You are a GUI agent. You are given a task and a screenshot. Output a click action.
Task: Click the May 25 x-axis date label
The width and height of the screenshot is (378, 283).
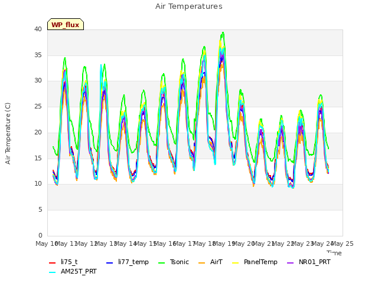(343, 244)
